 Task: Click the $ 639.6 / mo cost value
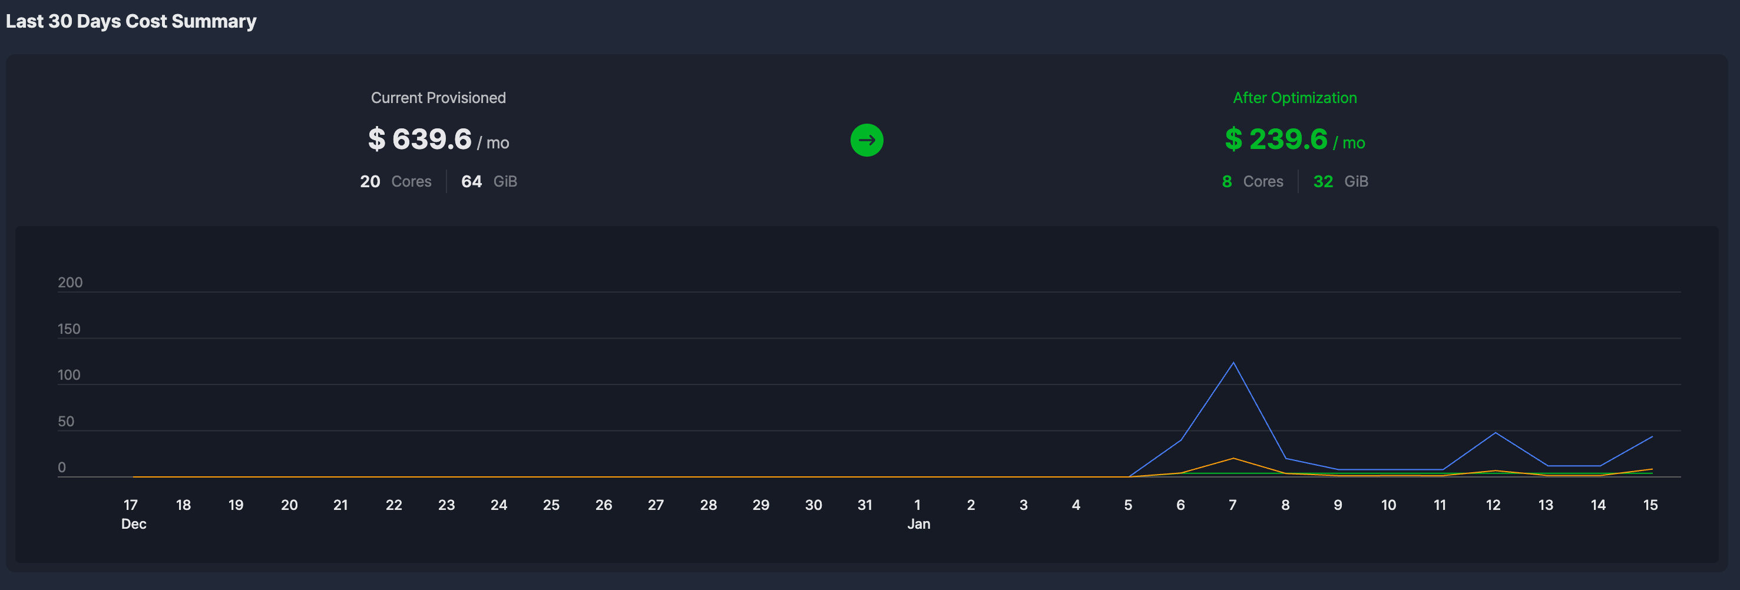pyautogui.click(x=438, y=140)
